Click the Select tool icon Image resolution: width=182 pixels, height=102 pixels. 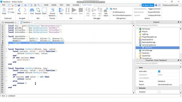44,10
